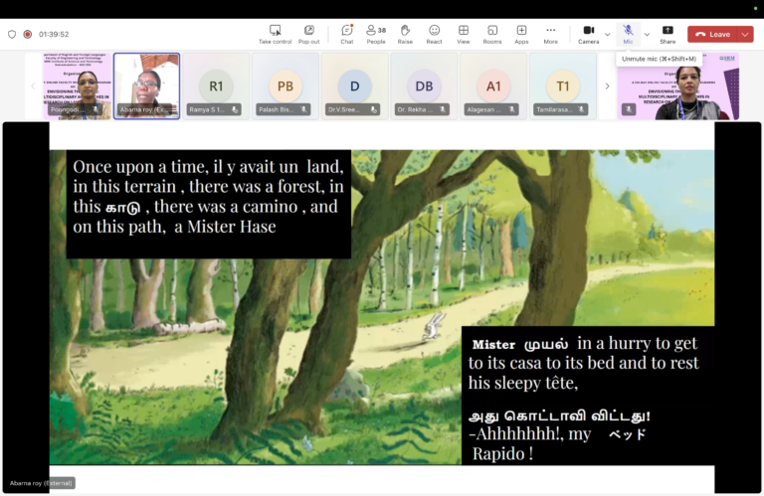Show the People participants list

click(376, 34)
